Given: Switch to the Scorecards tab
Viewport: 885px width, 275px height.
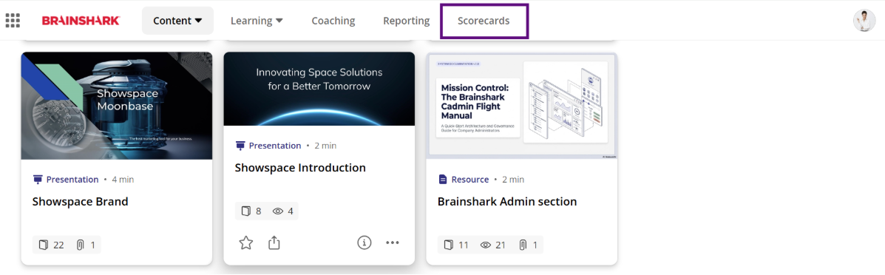Looking at the screenshot, I should [484, 21].
